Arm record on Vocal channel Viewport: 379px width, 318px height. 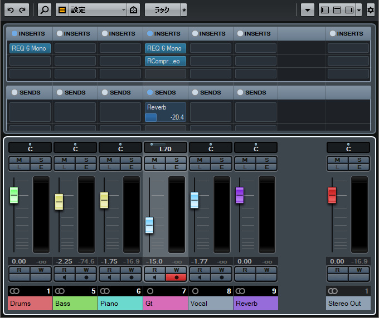click(x=221, y=277)
